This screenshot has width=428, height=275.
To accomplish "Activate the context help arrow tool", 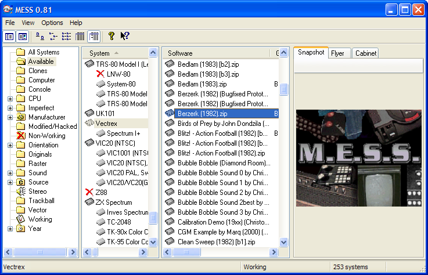I will pyautogui.click(x=125, y=36).
